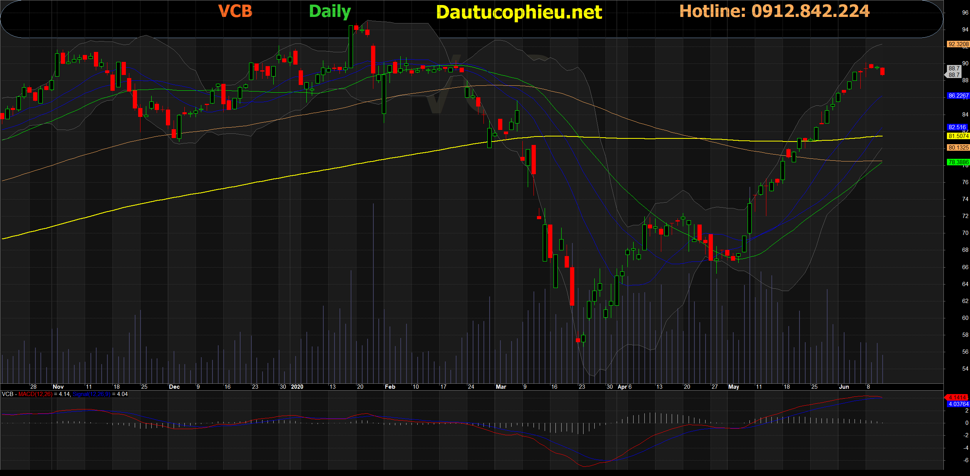Click the Nov date axis marker
Screen dimensions: 970x476
(58, 387)
